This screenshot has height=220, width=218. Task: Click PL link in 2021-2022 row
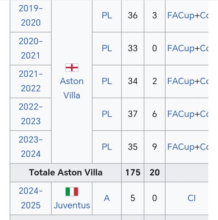tap(107, 81)
